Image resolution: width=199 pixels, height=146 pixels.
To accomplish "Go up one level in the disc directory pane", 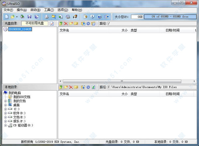I will 61,24.
